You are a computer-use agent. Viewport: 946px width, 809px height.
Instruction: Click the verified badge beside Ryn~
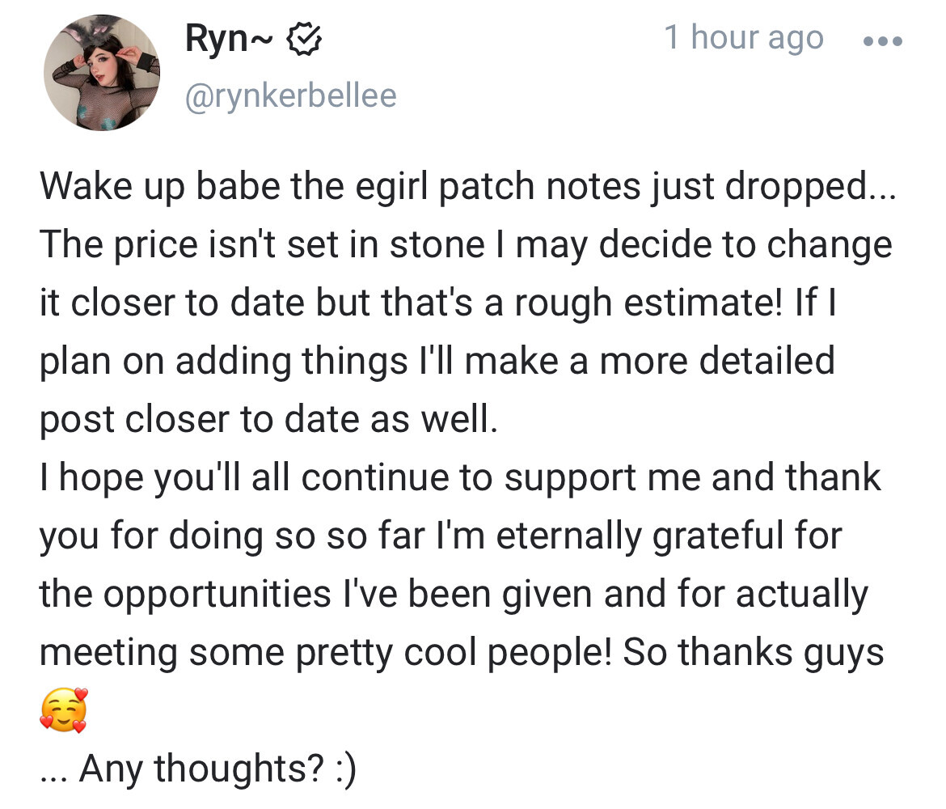(307, 39)
